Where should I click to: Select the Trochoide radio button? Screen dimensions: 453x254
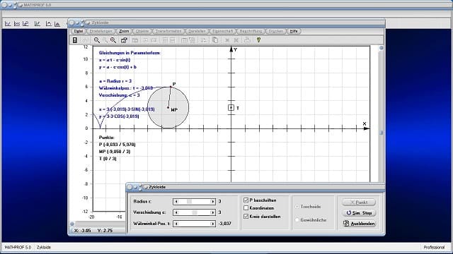(x=297, y=207)
